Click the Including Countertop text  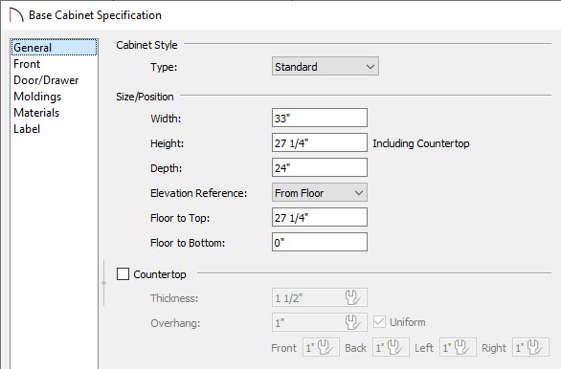tap(421, 143)
